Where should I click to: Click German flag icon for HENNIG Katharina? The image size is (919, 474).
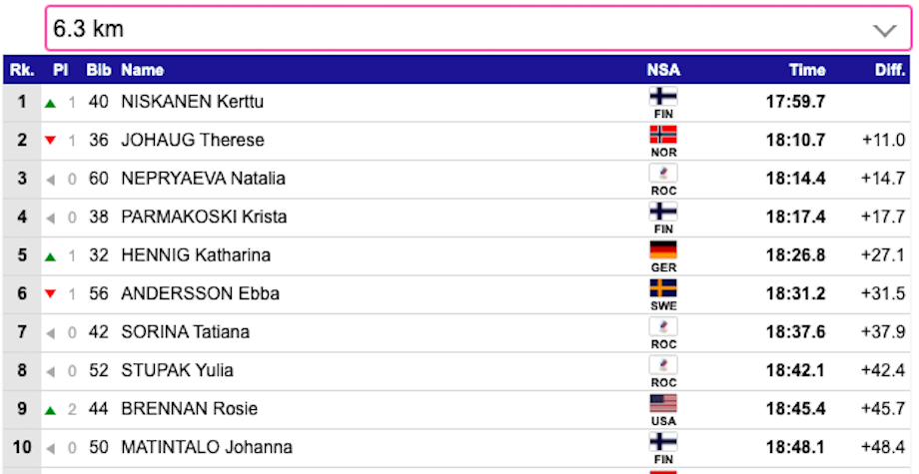point(663,249)
